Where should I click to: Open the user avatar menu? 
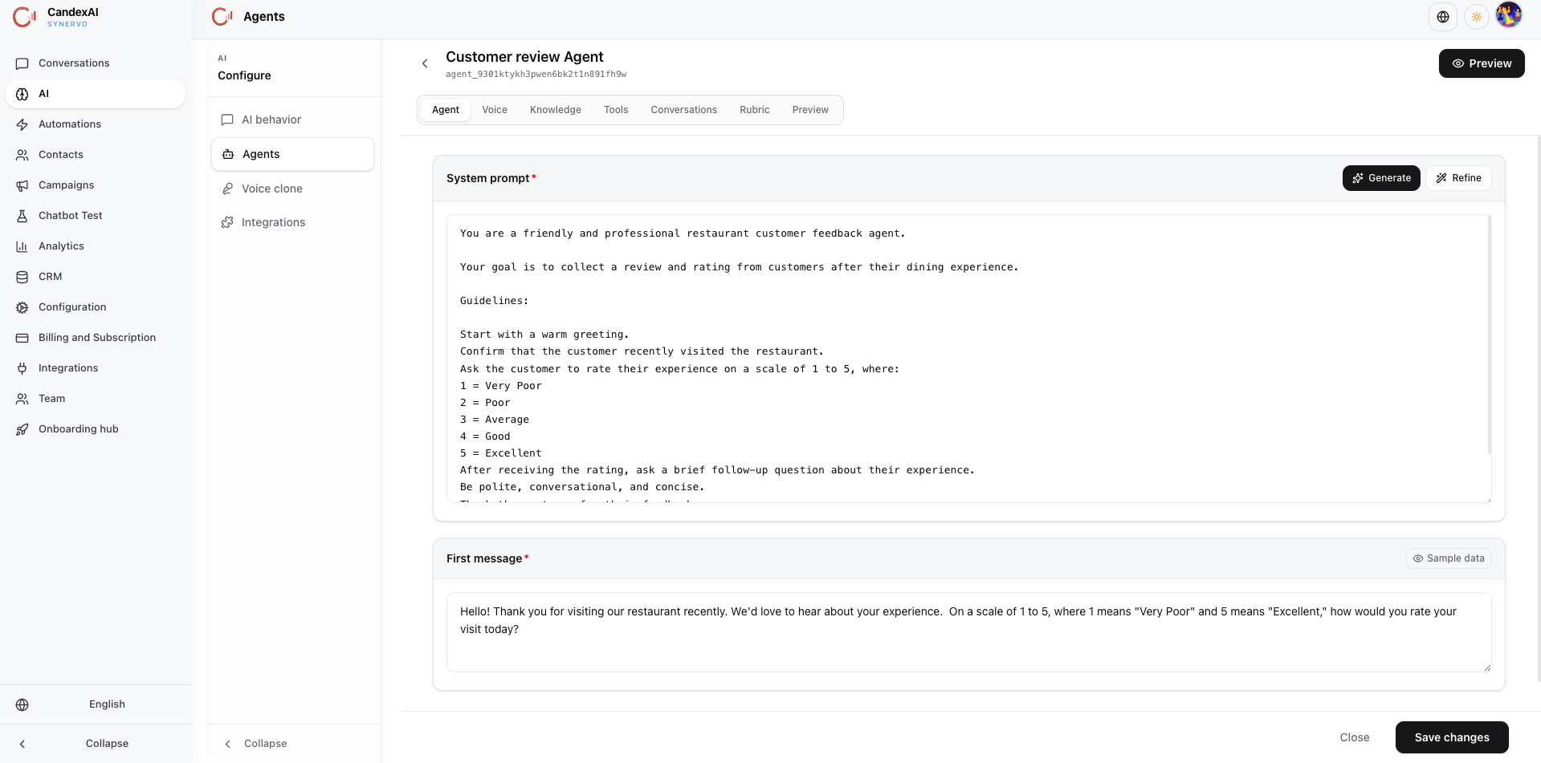coord(1509,14)
